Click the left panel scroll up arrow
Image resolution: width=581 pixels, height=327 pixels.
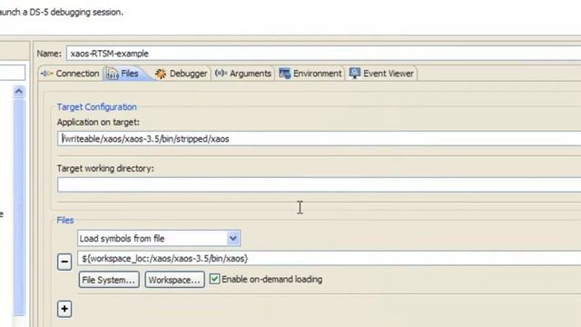click(x=19, y=92)
